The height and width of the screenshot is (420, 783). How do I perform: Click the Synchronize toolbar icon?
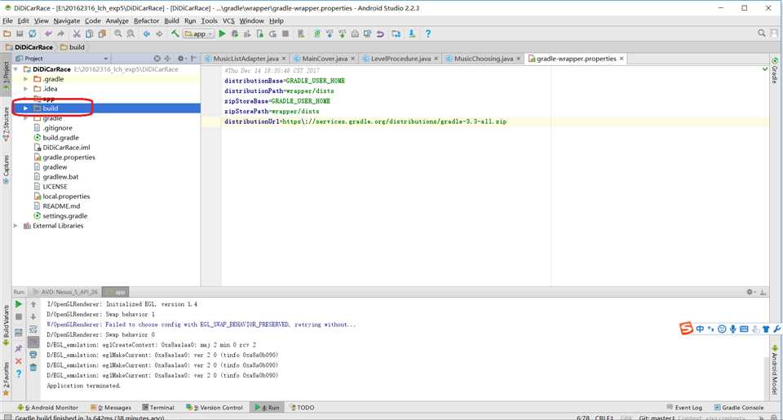pyautogui.click(x=33, y=34)
